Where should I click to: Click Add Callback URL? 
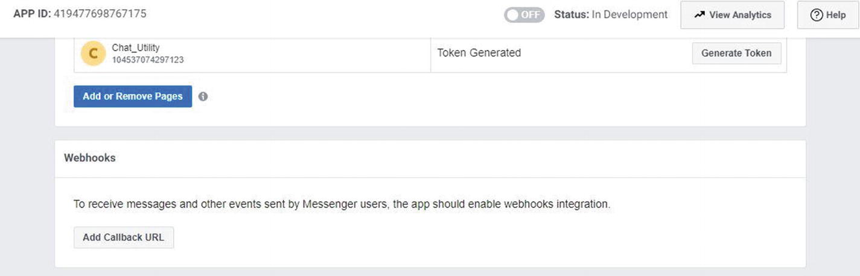point(124,237)
